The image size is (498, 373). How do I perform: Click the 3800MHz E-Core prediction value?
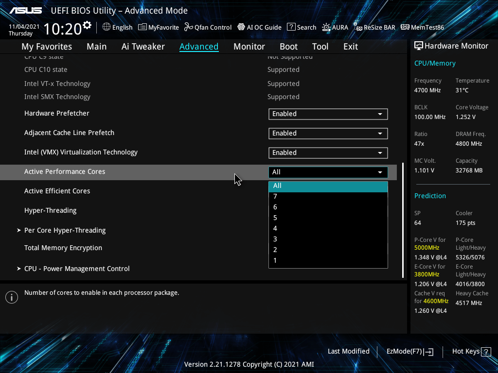(x=427, y=274)
